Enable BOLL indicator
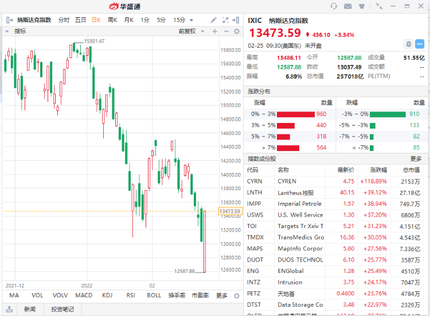The height and width of the screenshot is (316, 430). tap(154, 295)
